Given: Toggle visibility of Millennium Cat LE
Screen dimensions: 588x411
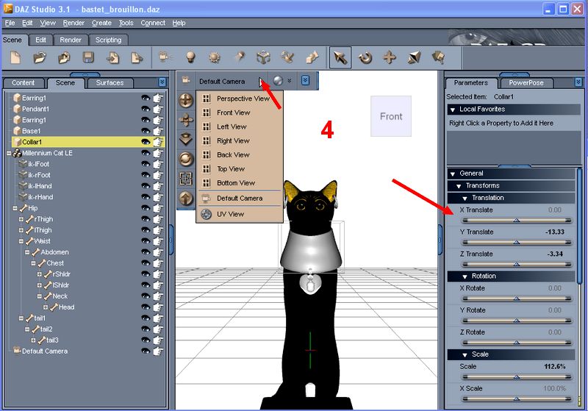Looking at the screenshot, I should 146,153.
